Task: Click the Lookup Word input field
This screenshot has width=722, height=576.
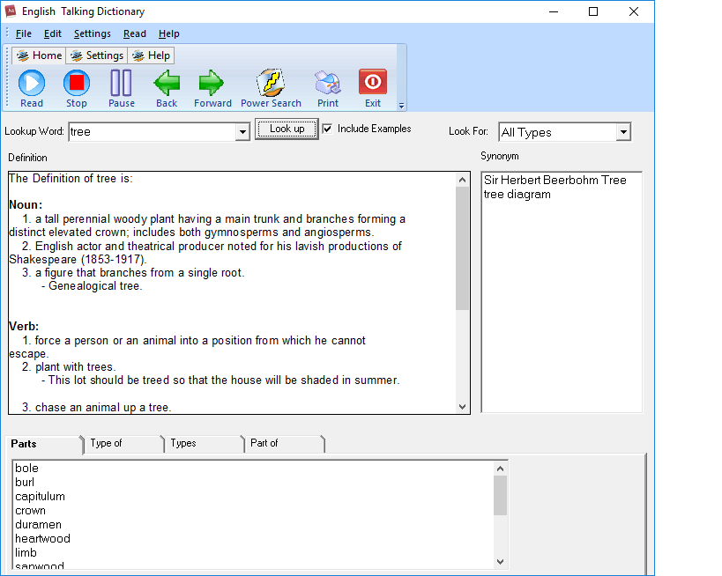Action: (152, 132)
